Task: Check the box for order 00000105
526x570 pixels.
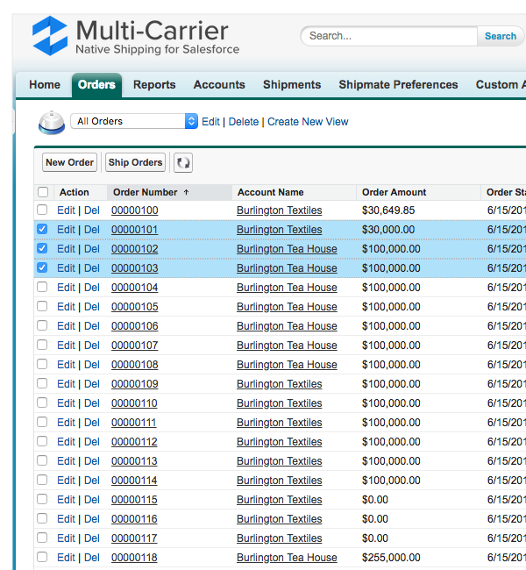Action: pyautogui.click(x=42, y=306)
